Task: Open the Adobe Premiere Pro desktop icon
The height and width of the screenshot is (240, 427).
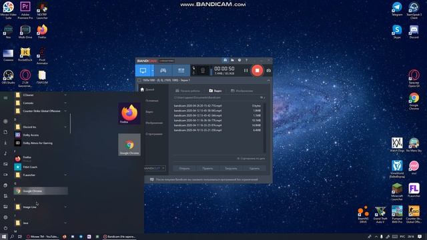Action: [x=25, y=11]
